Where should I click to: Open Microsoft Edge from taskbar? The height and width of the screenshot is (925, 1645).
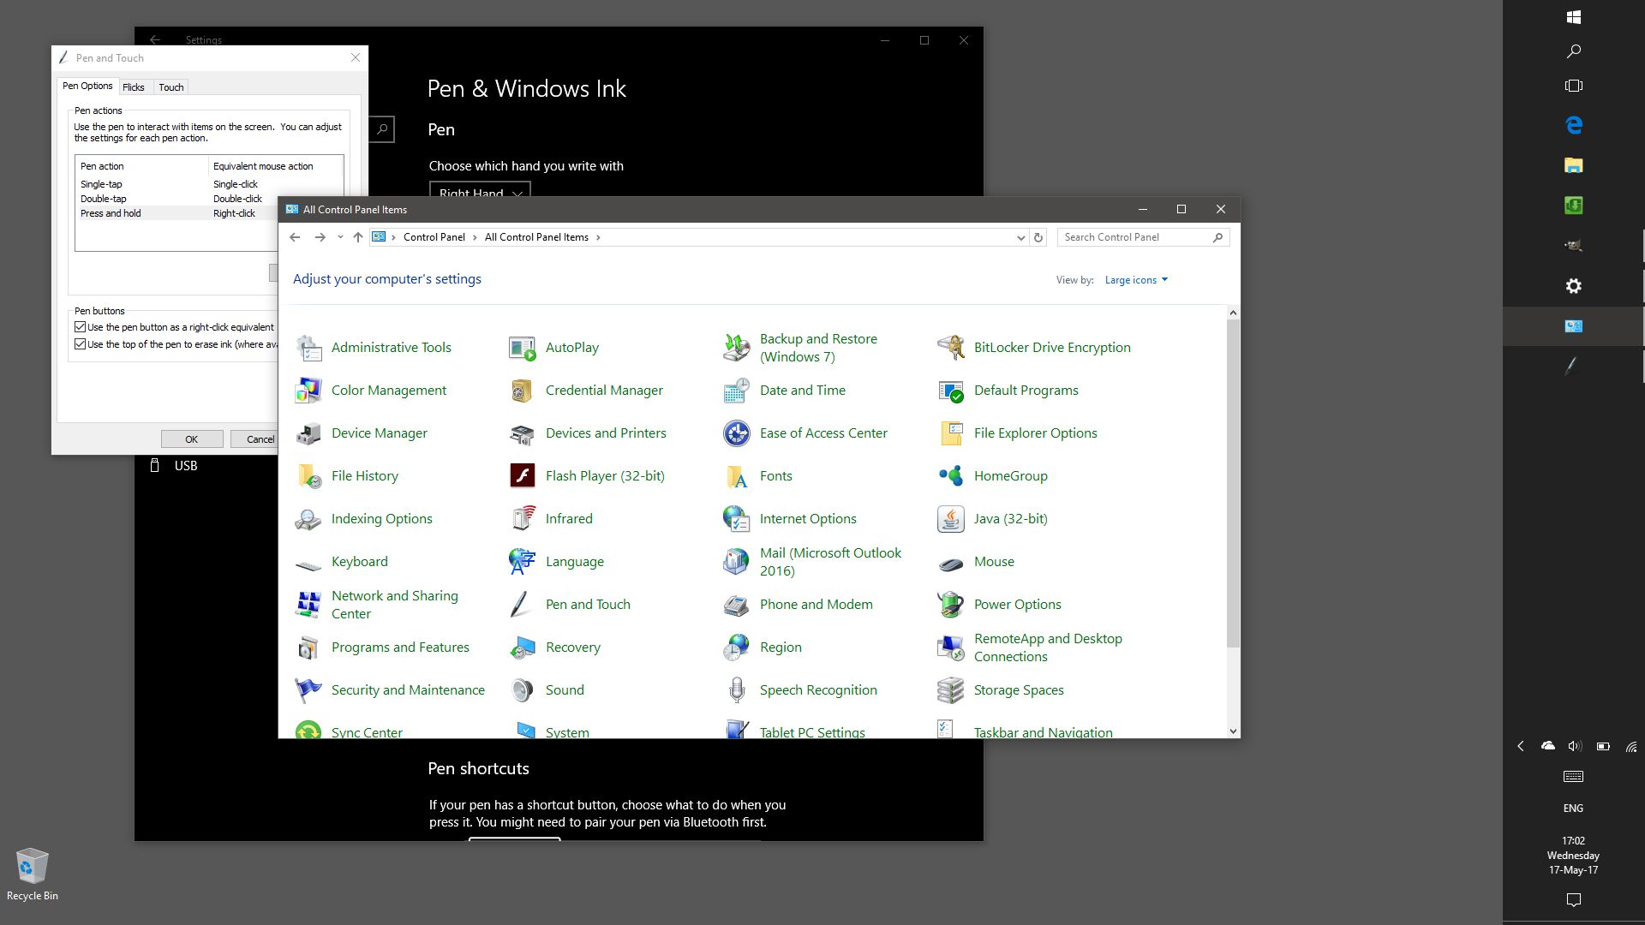click(x=1574, y=125)
